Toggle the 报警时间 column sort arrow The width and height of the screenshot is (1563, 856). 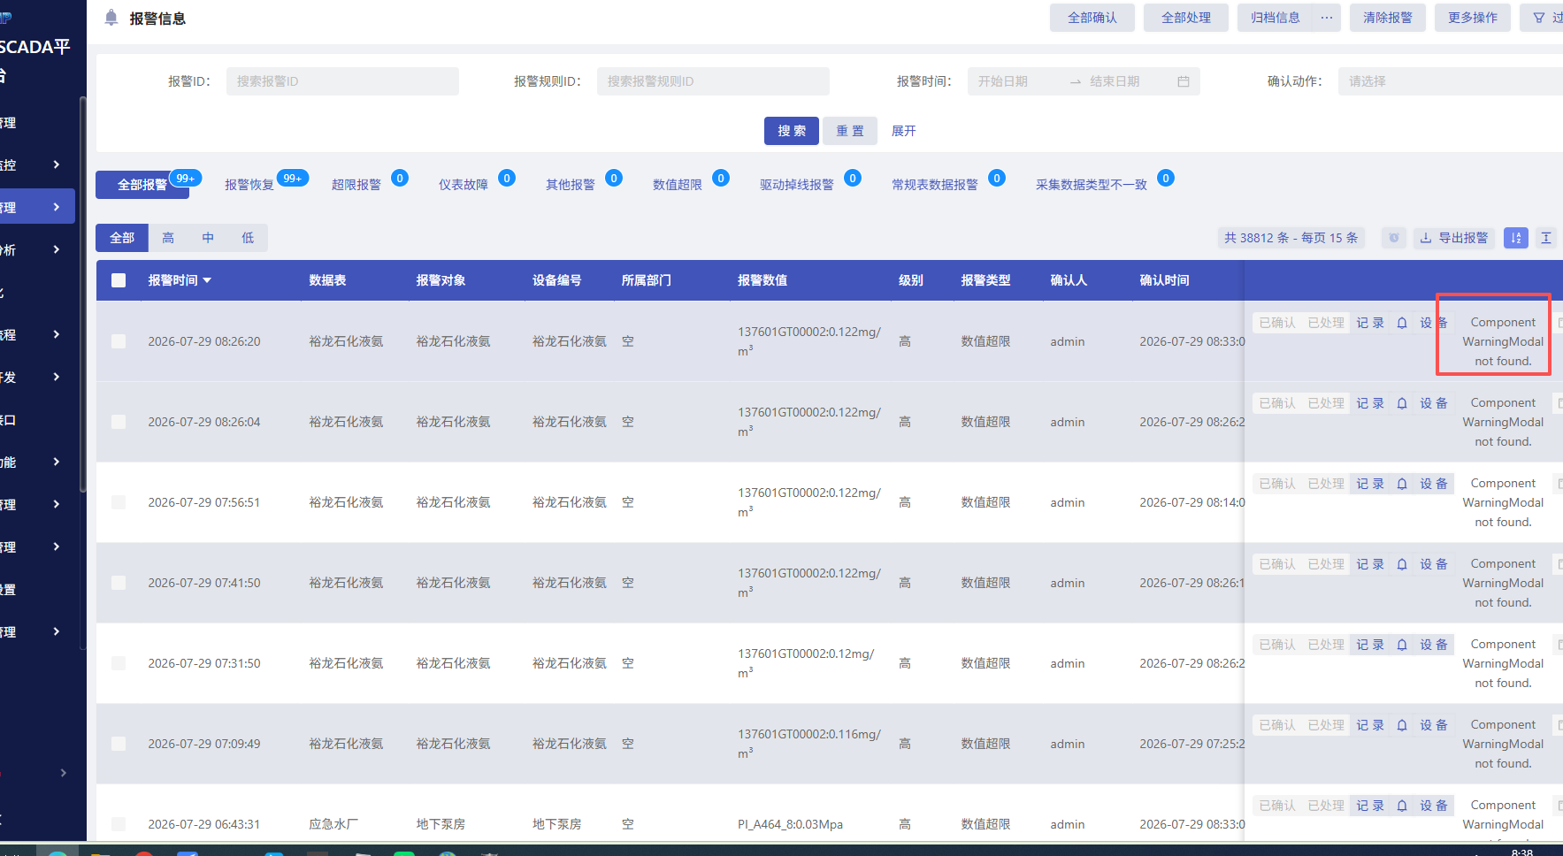(x=207, y=280)
